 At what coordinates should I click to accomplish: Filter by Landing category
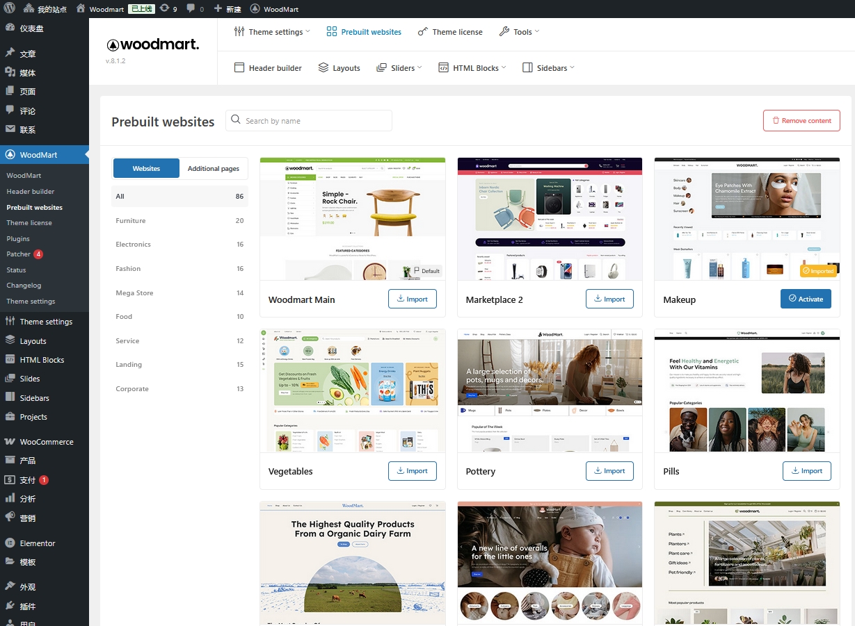[x=179, y=364]
